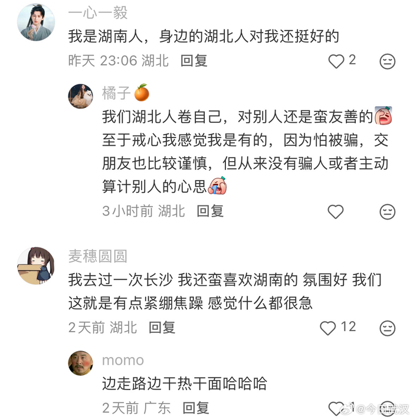The height and width of the screenshot is (419, 413).
Task: Reply to 一心一毅's comment
Action: 194,60
